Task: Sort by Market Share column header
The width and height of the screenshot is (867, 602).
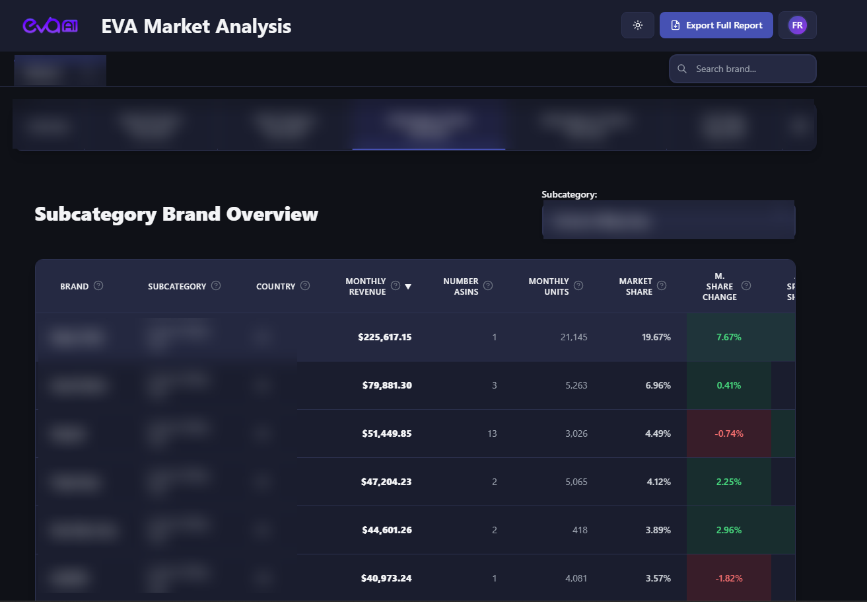Action: 635,286
